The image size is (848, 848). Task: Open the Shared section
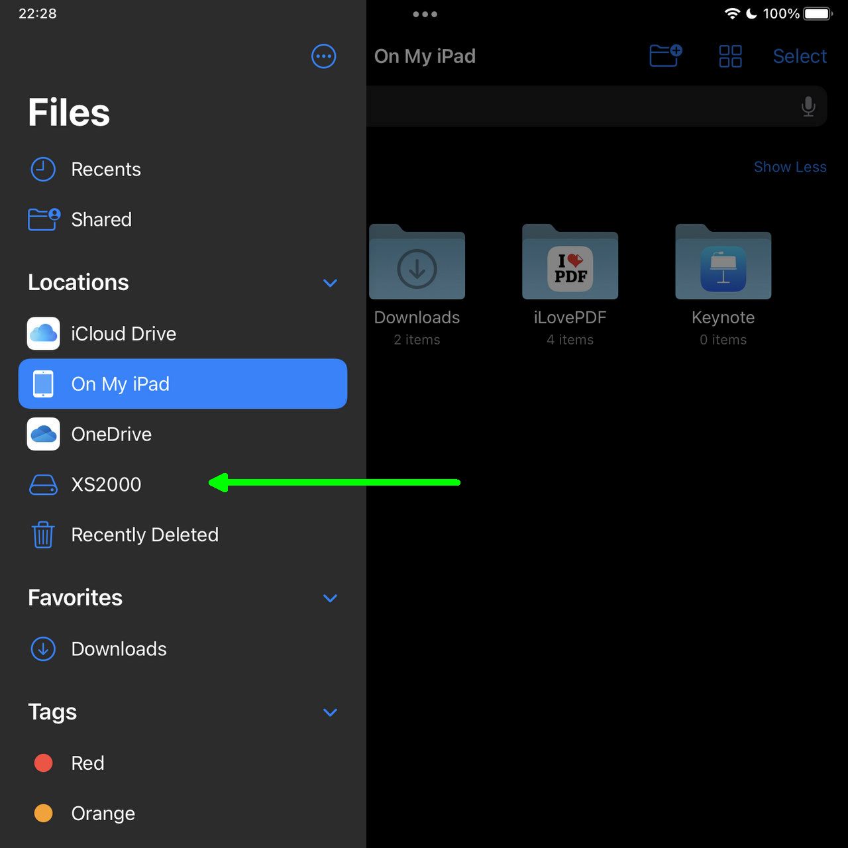click(x=183, y=219)
